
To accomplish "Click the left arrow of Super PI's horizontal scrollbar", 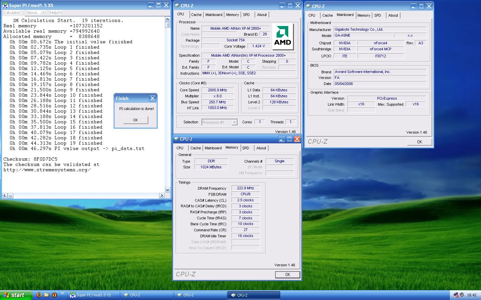I will click(5, 196).
